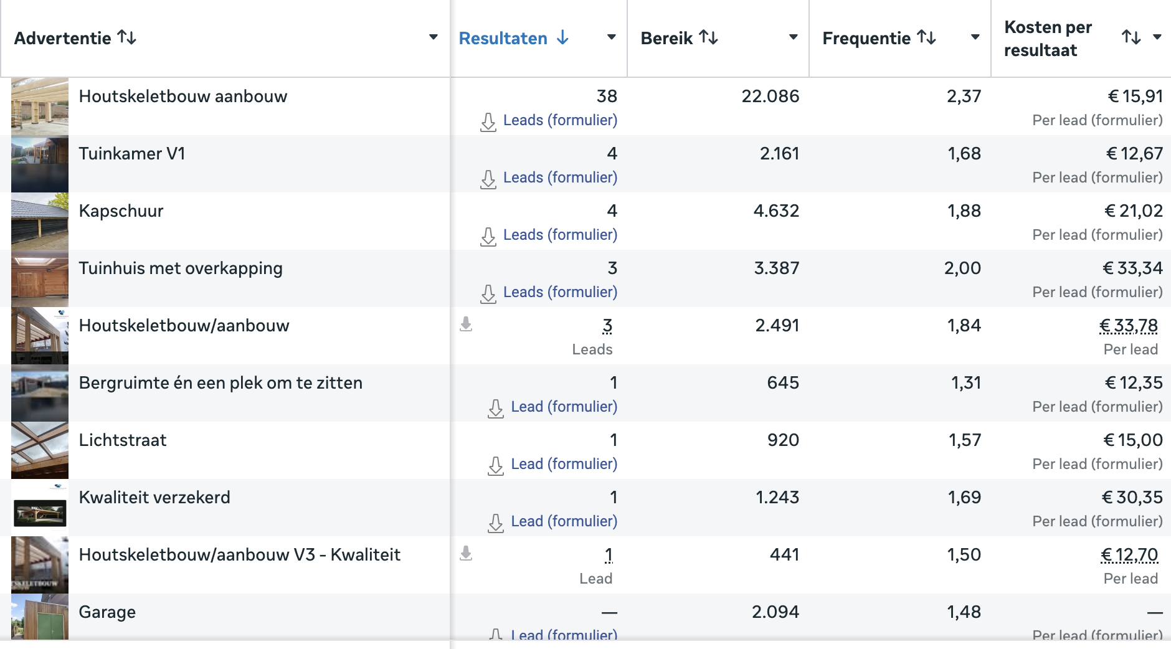Click Kosten per resultaat sort arrows

click(1131, 37)
